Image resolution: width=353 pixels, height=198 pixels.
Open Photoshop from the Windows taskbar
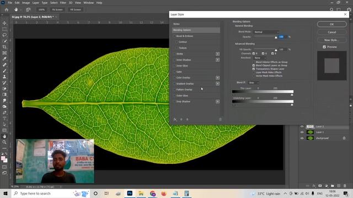[130, 193]
